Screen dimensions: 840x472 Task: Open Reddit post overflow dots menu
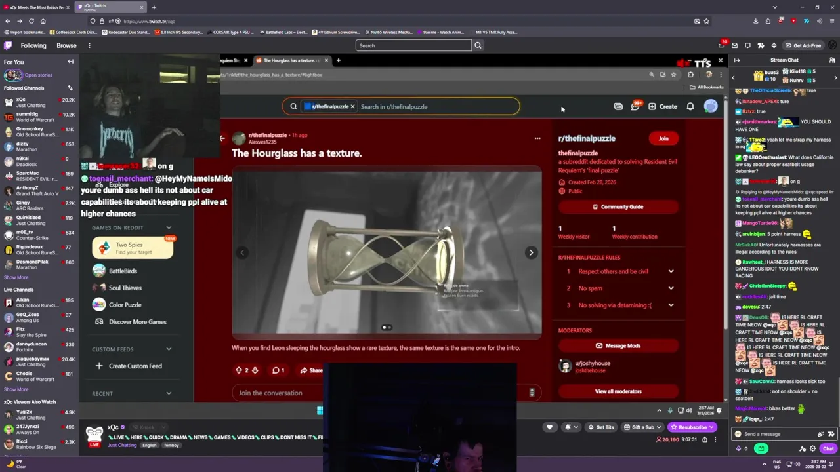[537, 138]
